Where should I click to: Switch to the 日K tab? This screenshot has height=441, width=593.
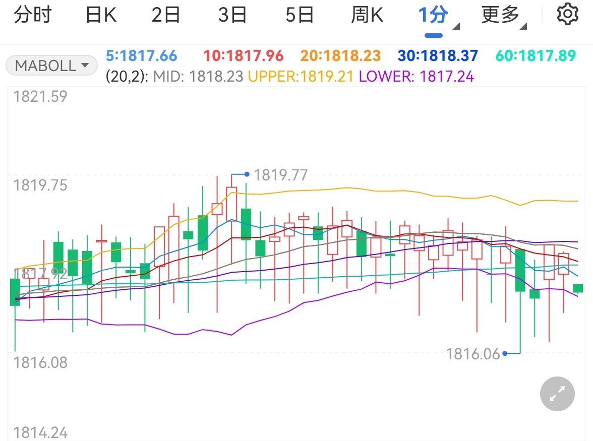101,15
